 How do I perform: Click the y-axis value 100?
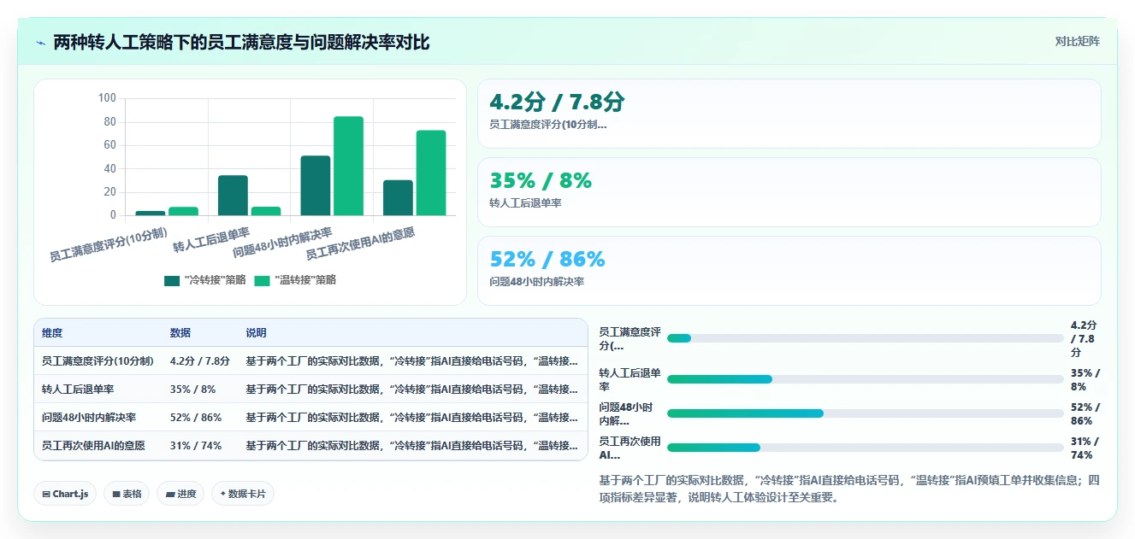pyautogui.click(x=107, y=98)
